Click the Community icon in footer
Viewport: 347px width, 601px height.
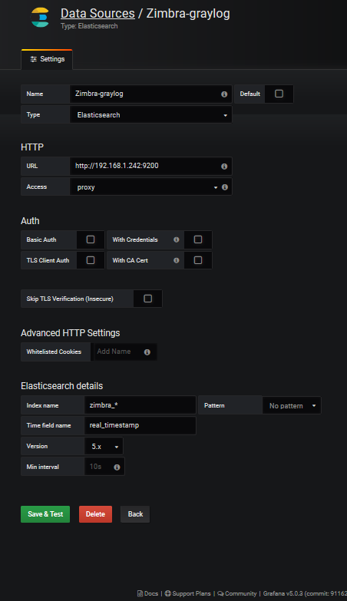pos(220,593)
